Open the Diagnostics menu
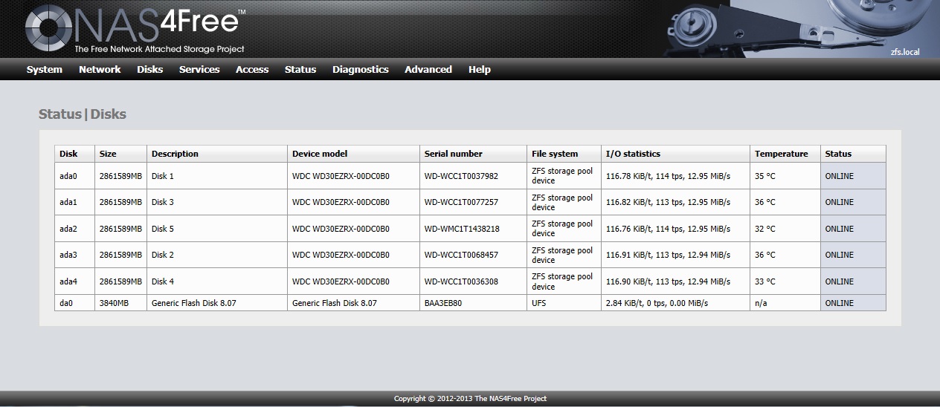Viewport: 940px width, 407px height. click(360, 69)
